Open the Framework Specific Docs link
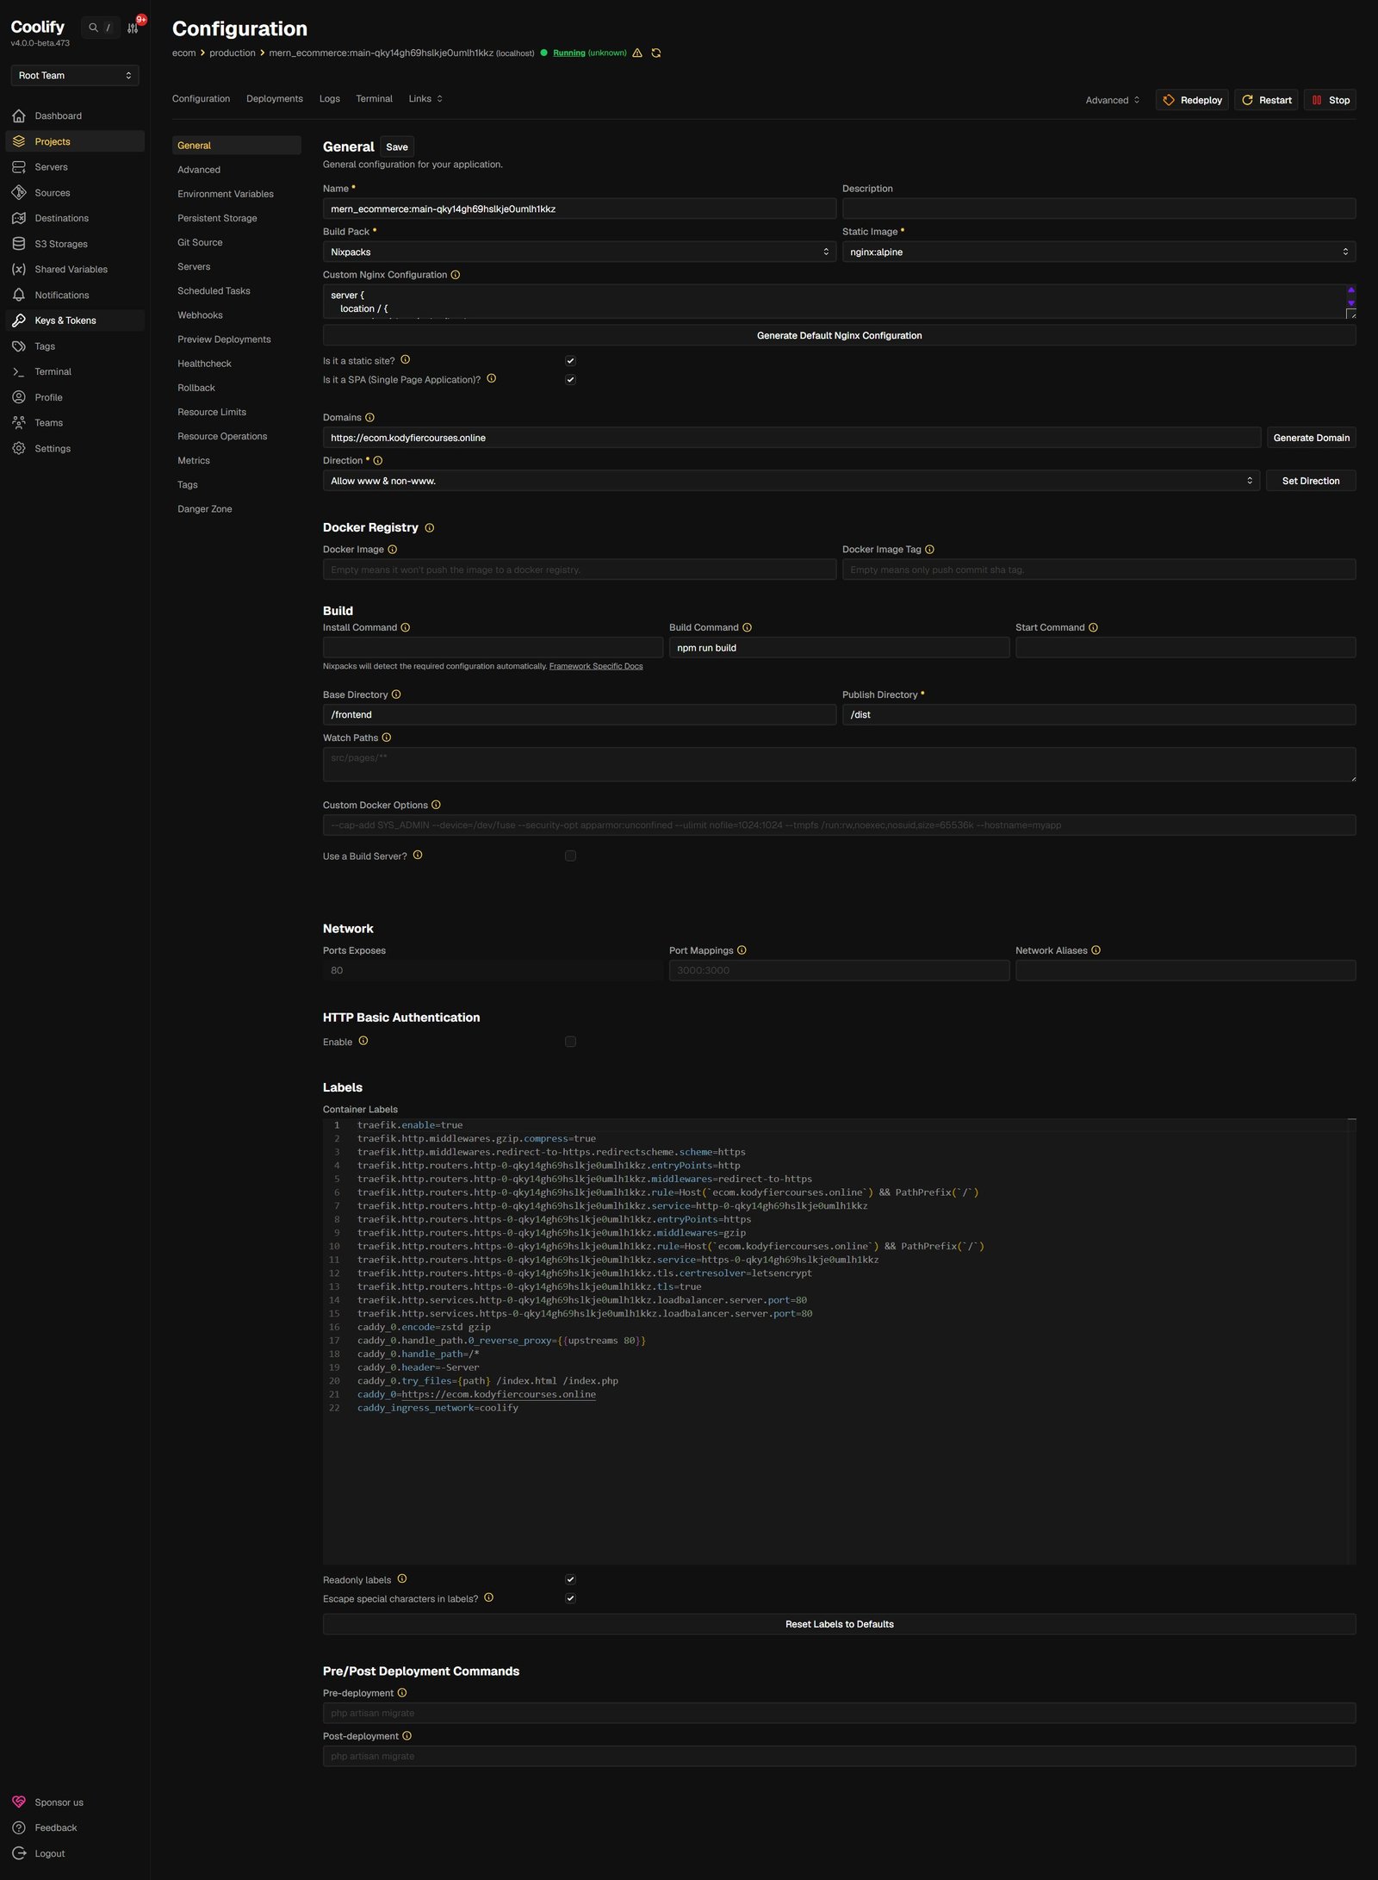Screen dimensions: 1378x1880 tap(596, 666)
